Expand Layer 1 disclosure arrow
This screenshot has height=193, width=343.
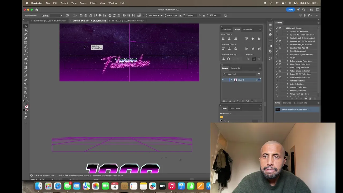pos(231,80)
